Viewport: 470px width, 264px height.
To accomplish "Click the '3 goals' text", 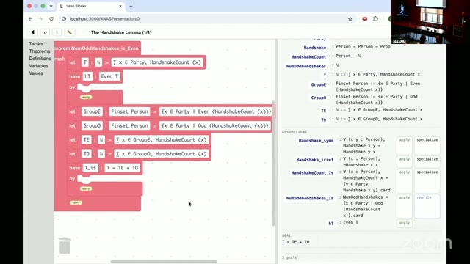I will tap(289, 257).
